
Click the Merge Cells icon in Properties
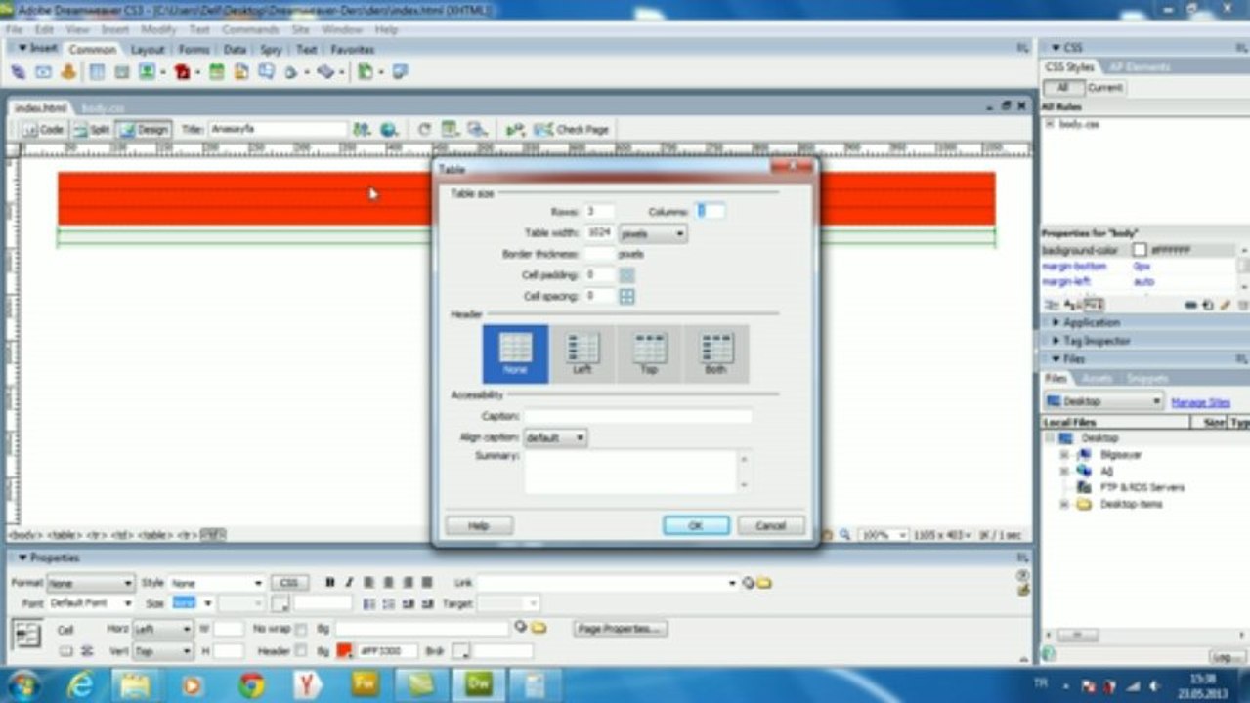(x=66, y=650)
